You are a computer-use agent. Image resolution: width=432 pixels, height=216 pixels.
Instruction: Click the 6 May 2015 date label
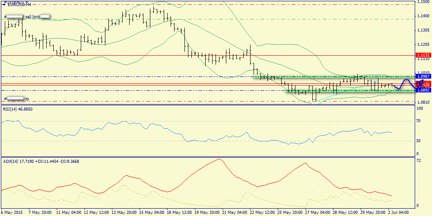point(12,213)
